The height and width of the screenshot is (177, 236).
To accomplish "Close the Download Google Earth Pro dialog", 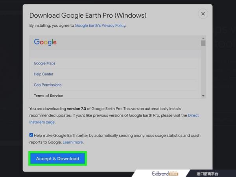I will pyautogui.click(x=203, y=14).
